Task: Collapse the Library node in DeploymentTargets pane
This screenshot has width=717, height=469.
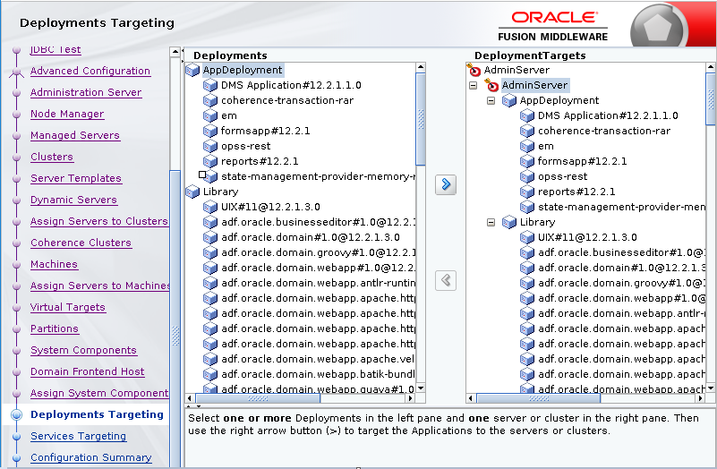Action: pos(491,222)
